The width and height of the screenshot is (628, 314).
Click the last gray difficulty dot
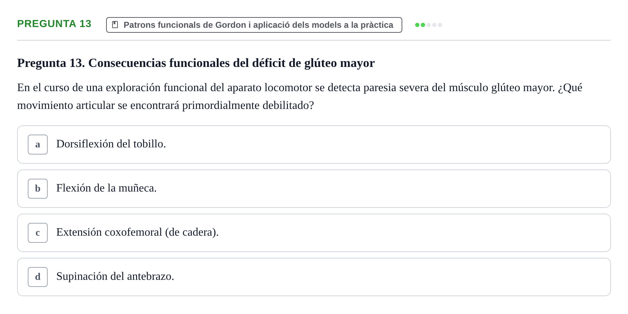pyautogui.click(x=440, y=25)
